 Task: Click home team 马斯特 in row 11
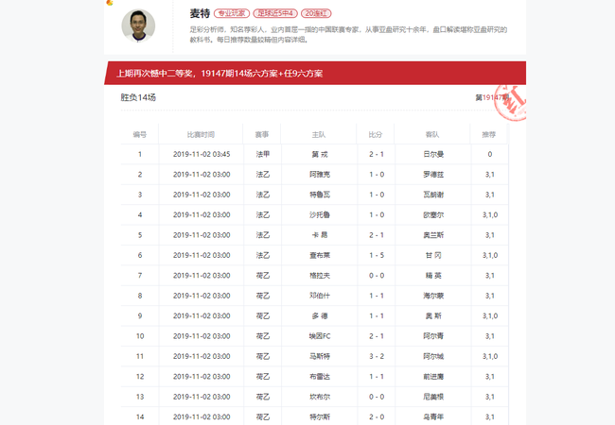(320, 356)
